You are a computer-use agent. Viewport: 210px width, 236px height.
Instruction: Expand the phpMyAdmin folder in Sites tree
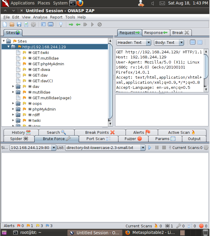point(13,109)
